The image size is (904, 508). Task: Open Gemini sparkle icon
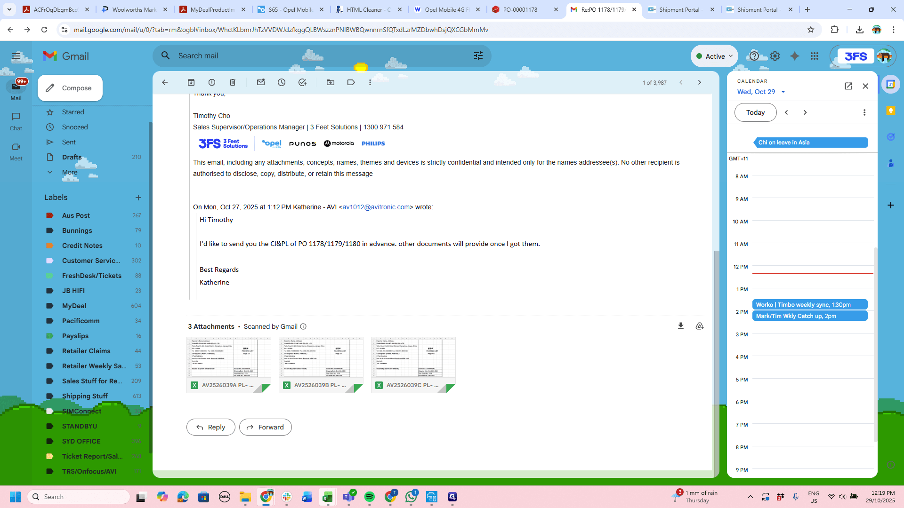(795, 56)
